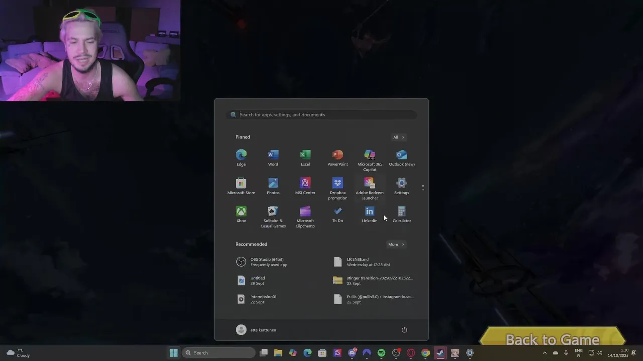
Task: Open Google Chrome from the taskbar
Action: tap(425, 353)
